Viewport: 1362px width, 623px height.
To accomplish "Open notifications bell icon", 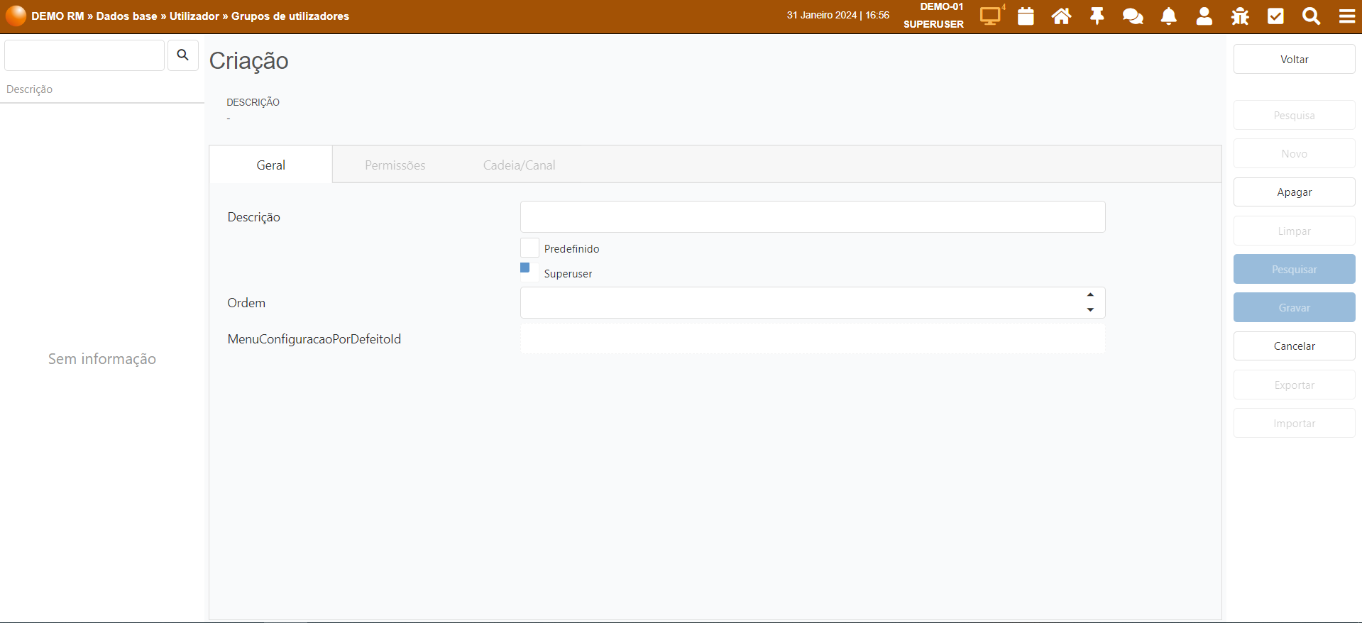I will click(x=1169, y=16).
